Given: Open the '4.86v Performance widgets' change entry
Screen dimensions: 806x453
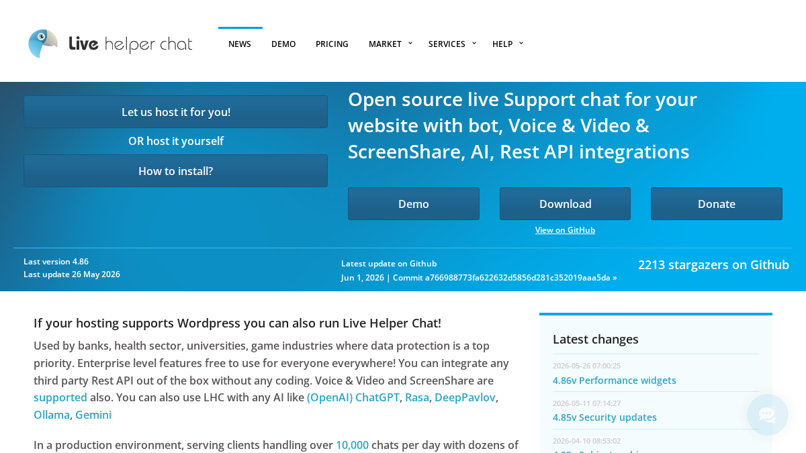Looking at the screenshot, I should [x=615, y=381].
